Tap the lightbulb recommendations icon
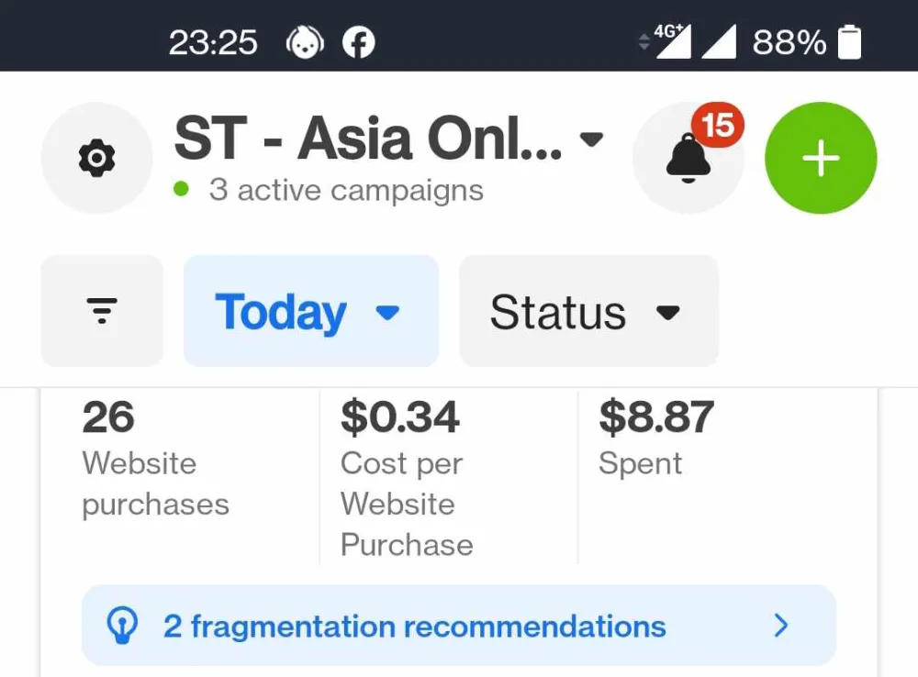This screenshot has width=918, height=677. point(122,626)
